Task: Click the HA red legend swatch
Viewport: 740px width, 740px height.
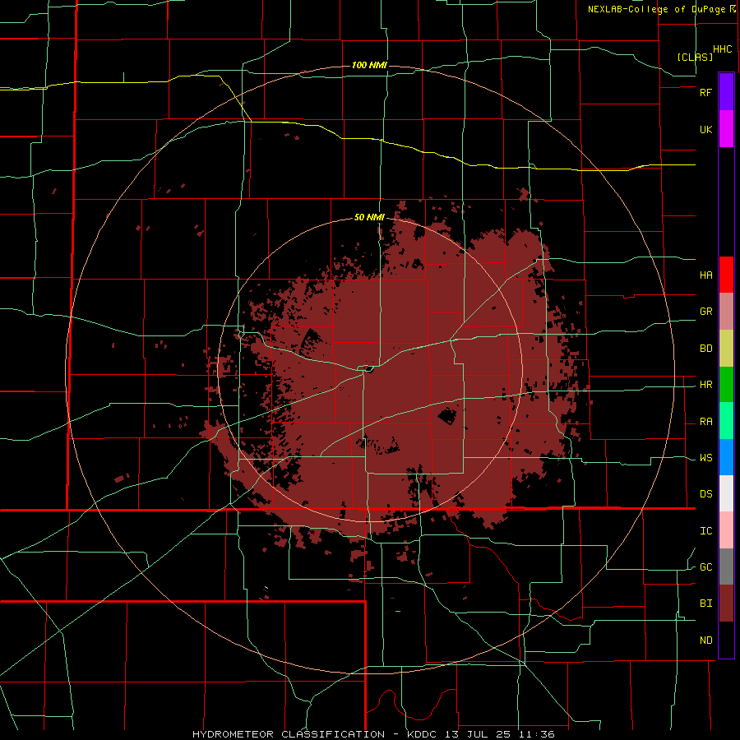Action: (x=726, y=275)
